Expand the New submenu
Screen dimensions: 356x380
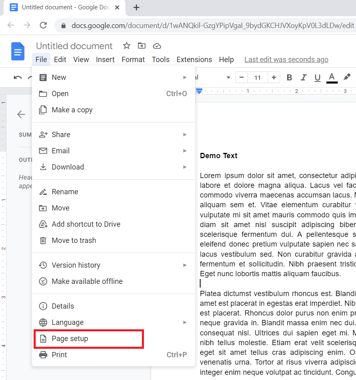114,77
